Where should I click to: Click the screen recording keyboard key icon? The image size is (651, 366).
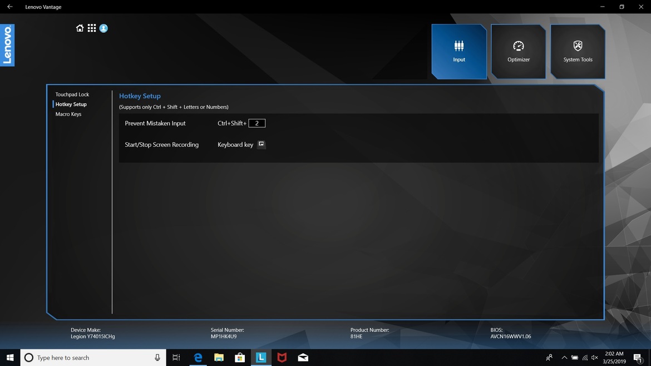[261, 144]
